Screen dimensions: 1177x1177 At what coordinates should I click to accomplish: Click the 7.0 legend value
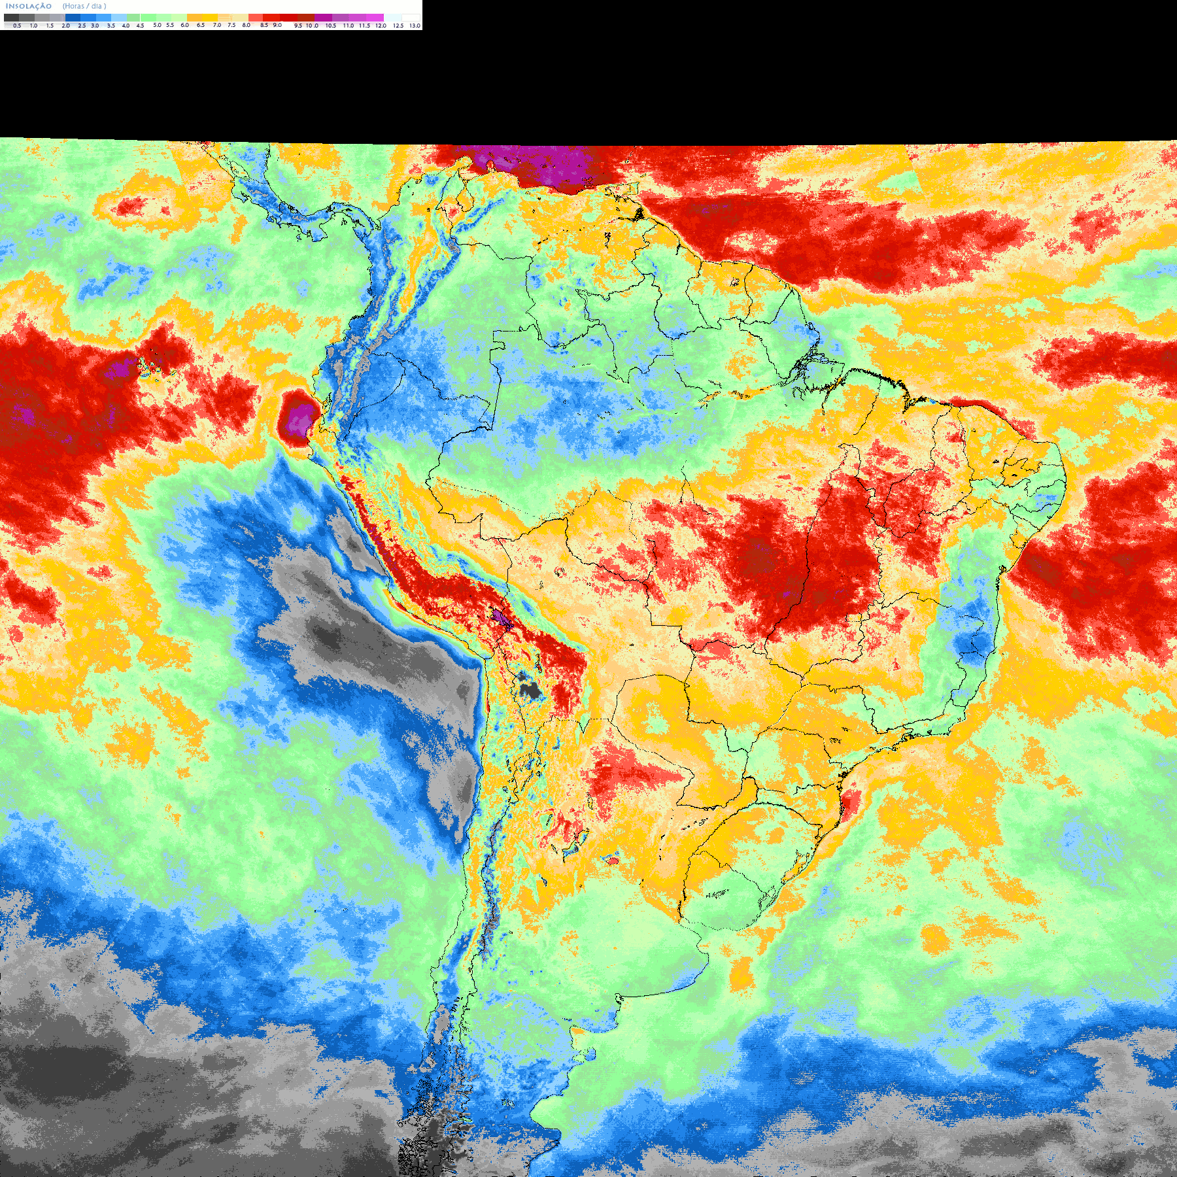click(x=217, y=25)
